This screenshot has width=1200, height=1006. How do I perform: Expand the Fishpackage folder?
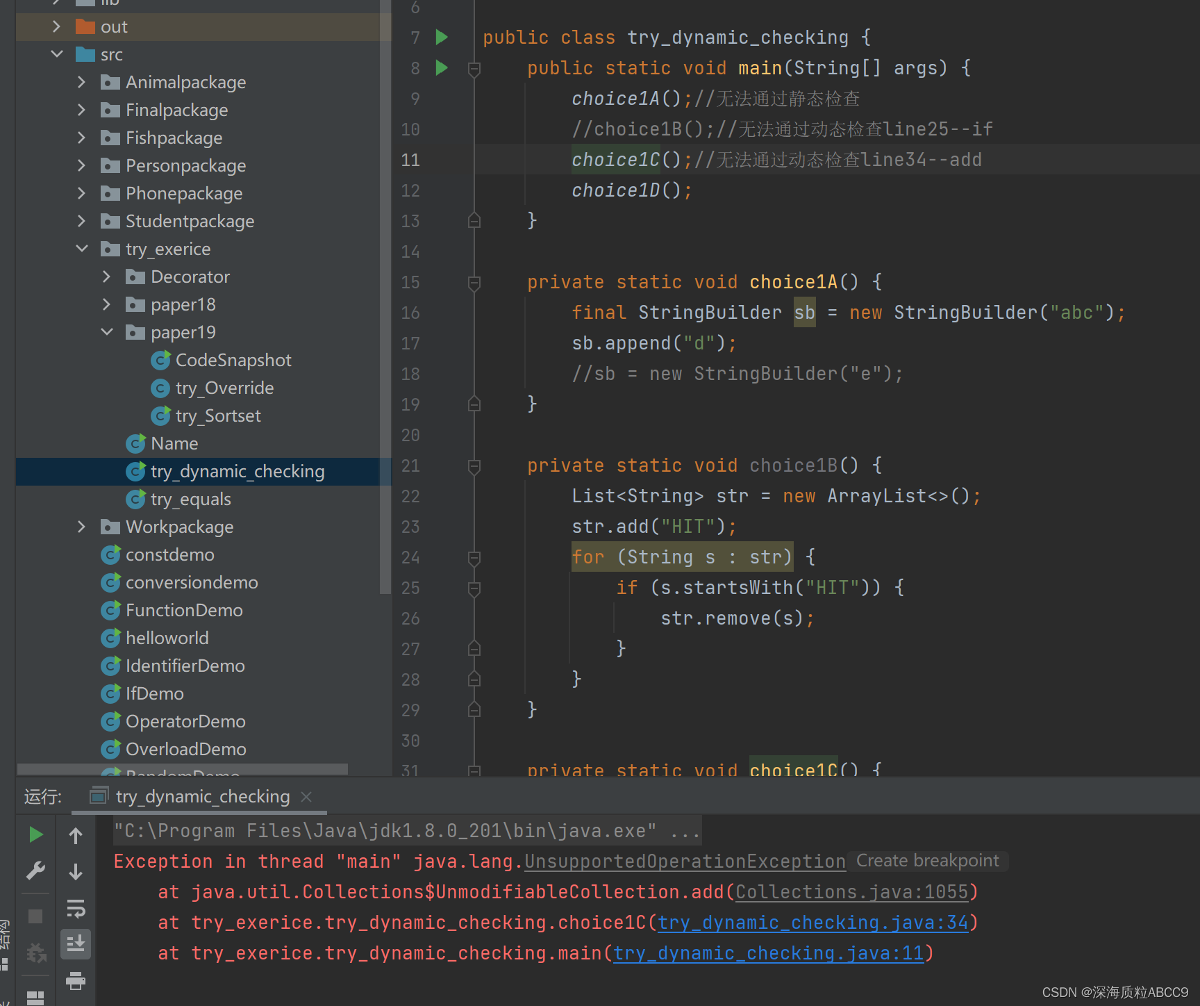pyautogui.click(x=81, y=138)
